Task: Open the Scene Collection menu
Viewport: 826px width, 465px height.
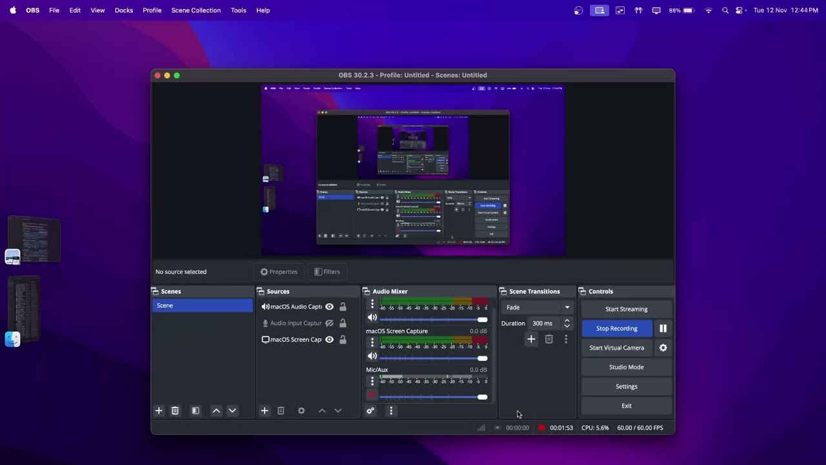Action: (x=196, y=10)
